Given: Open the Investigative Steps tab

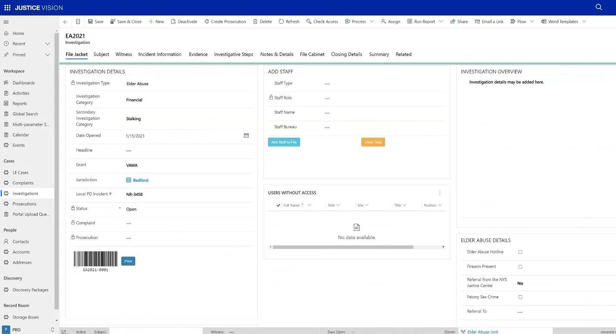Looking at the screenshot, I should 234,54.
